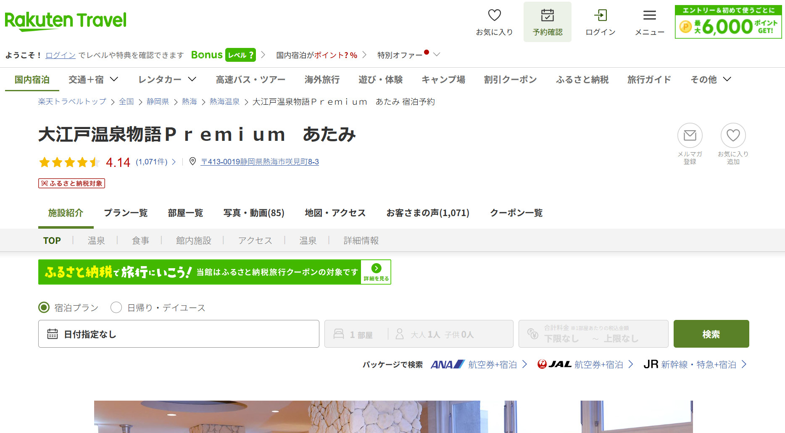
Task: Open the rooms and guests selector
Action: pos(419,334)
